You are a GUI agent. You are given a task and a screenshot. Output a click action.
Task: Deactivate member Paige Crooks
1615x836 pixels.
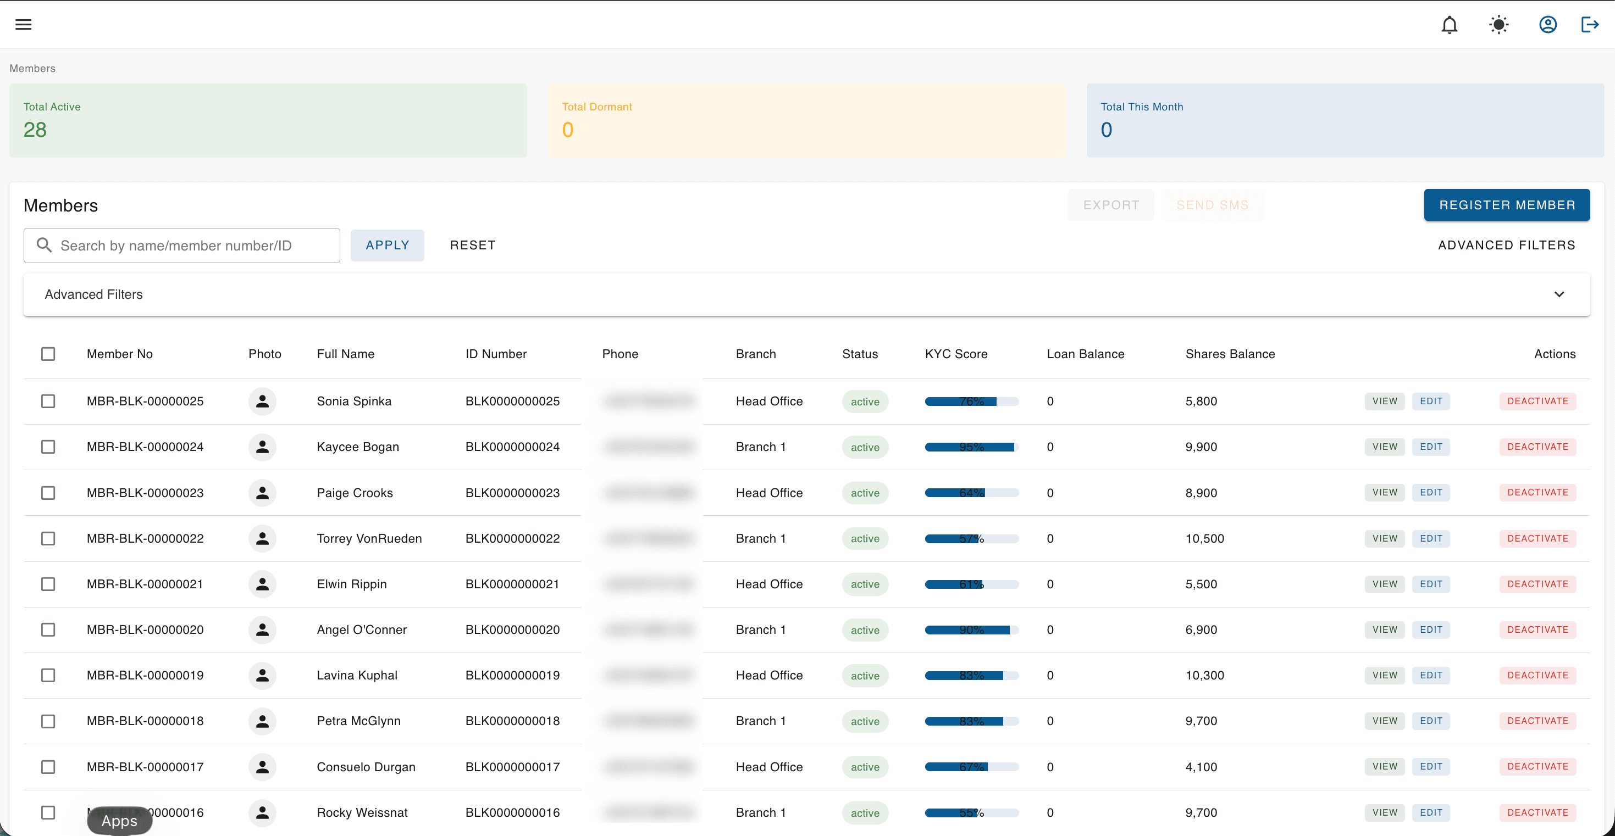[1537, 493]
